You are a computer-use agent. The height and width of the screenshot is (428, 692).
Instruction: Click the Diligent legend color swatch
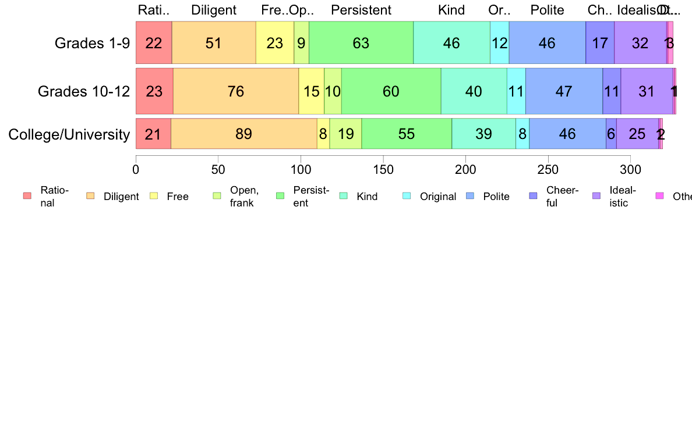90,196
